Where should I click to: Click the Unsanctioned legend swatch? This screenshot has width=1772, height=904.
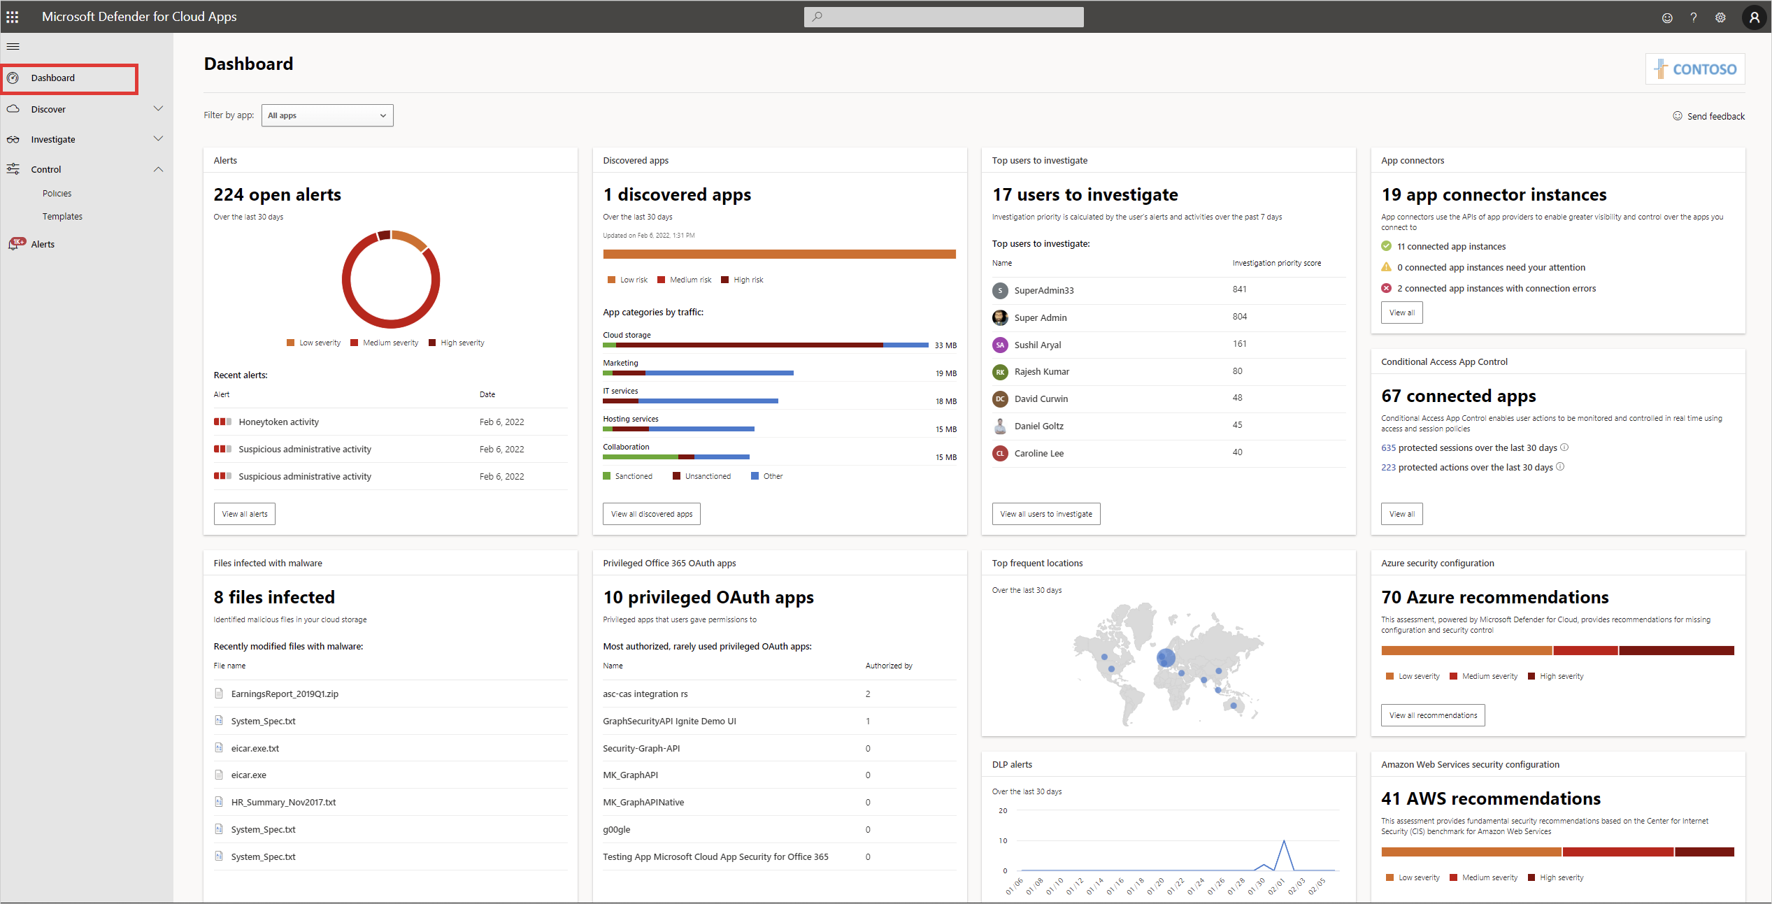(676, 476)
